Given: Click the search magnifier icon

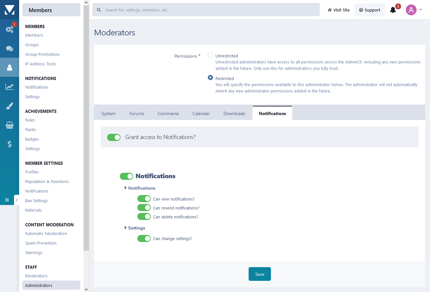Looking at the screenshot, I should point(99,10).
